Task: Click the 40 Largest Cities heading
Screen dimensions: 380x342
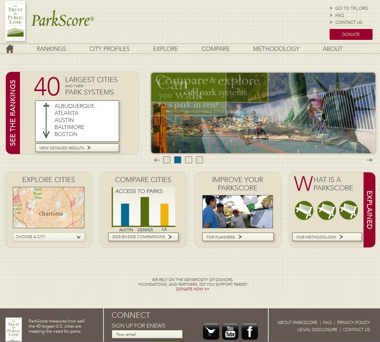Action: 76,86
